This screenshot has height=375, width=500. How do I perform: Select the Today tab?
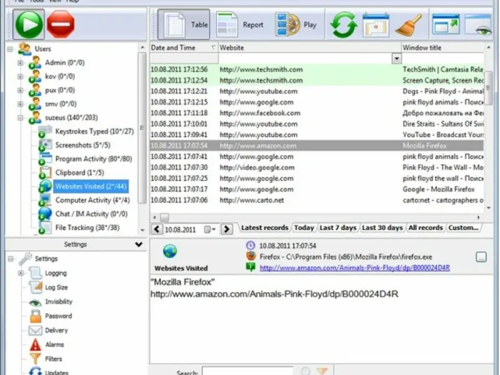[x=304, y=227]
